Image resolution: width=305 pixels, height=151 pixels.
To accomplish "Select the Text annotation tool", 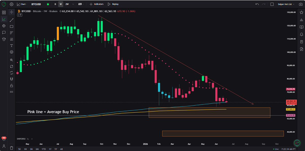I will click(x=11, y=46).
